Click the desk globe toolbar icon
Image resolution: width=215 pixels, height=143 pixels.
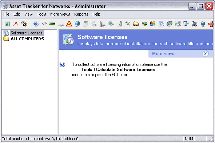click(x=203, y=24)
